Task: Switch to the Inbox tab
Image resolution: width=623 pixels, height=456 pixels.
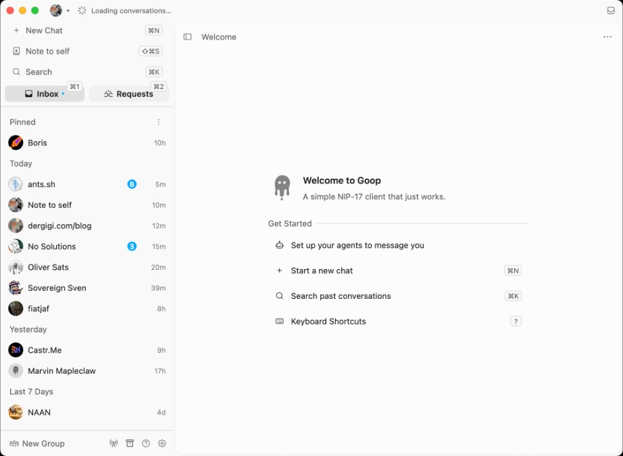Action: pyautogui.click(x=45, y=94)
